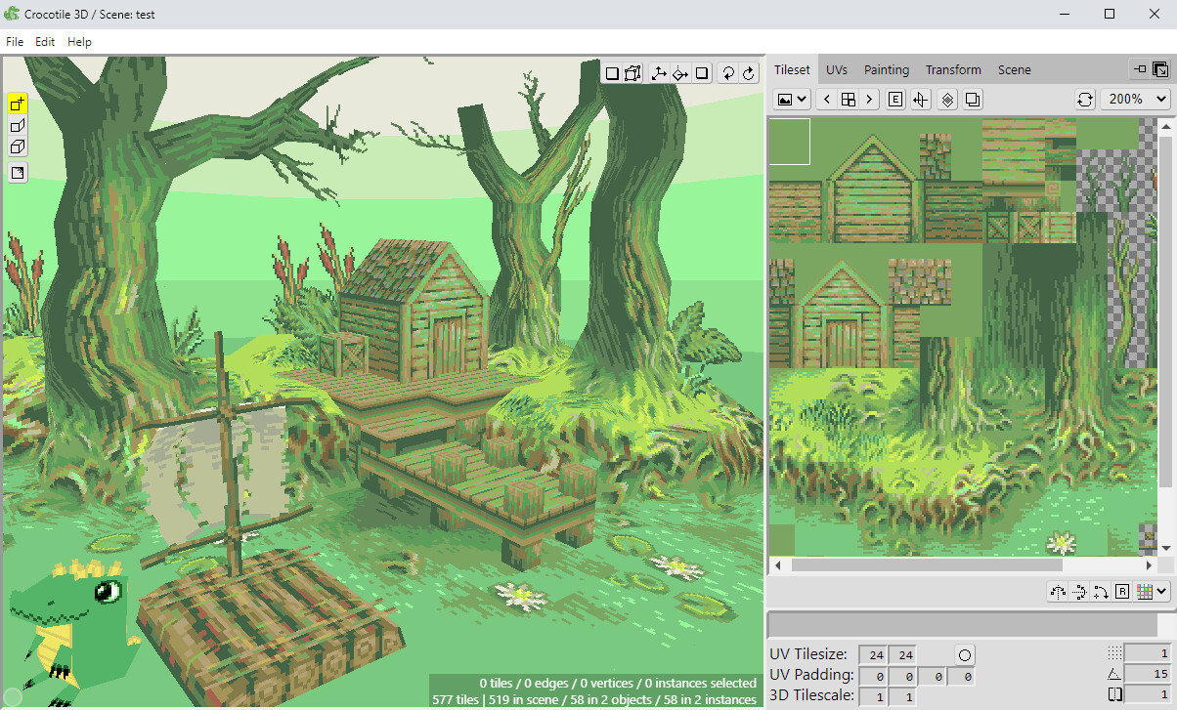Click the colorful palette grid swatch icon
Image resolution: width=1177 pixels, height=710 pixels.
tap(1143, 592)
